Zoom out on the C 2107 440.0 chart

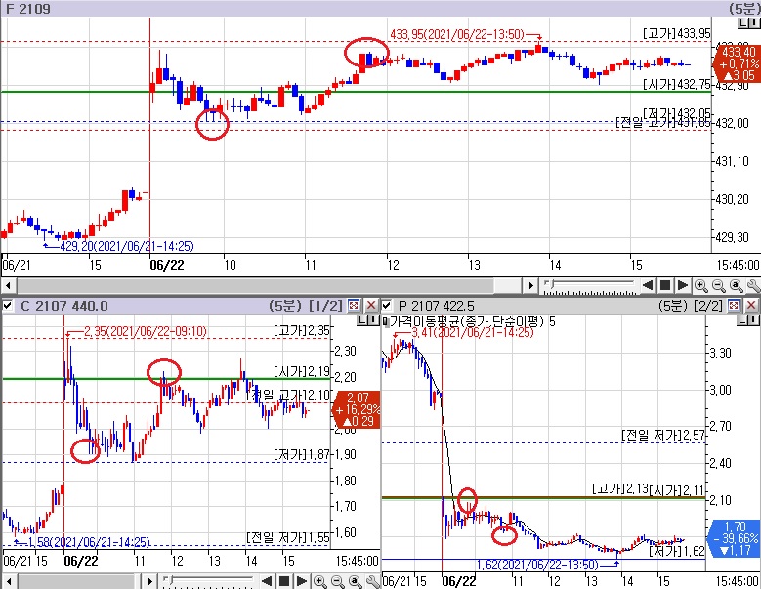(x=337, y=581)
